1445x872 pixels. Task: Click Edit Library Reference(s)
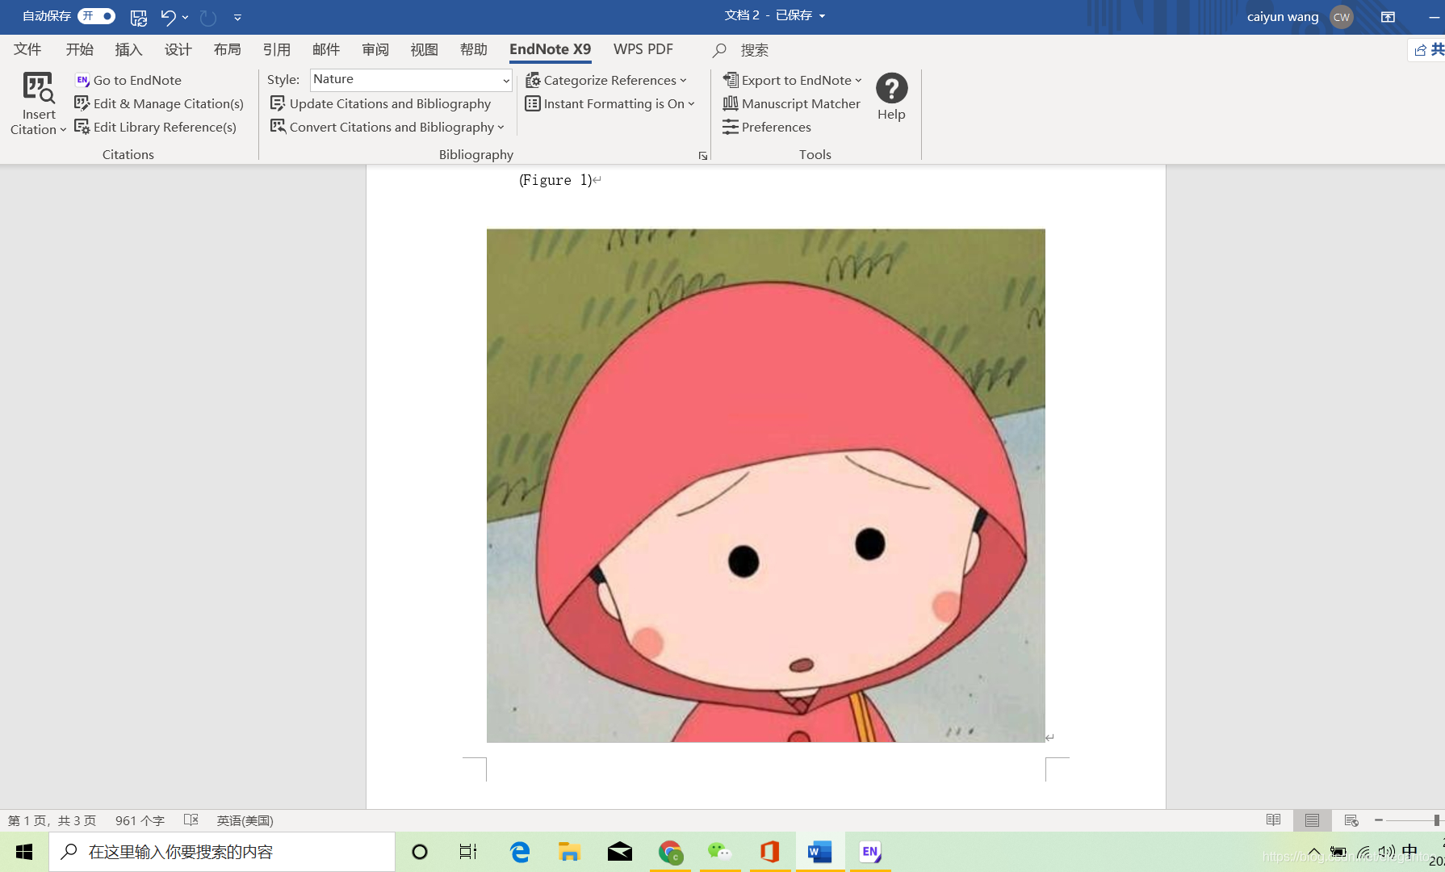[156, 127]
